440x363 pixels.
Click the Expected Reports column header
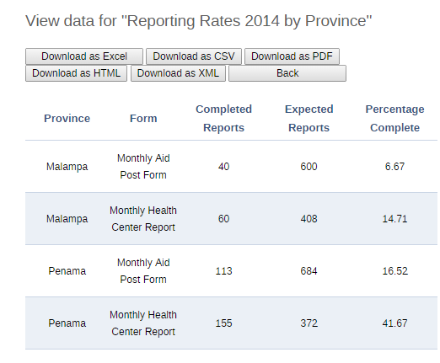309,118
